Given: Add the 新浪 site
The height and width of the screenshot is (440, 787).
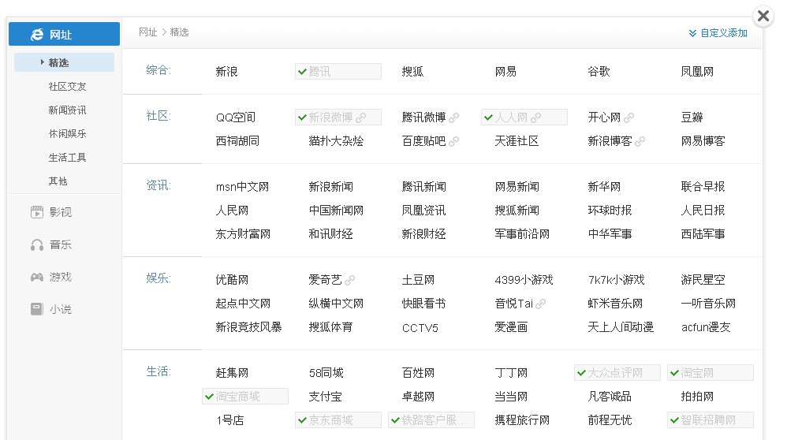Looking at the screenshot, I should pos(226,72).
